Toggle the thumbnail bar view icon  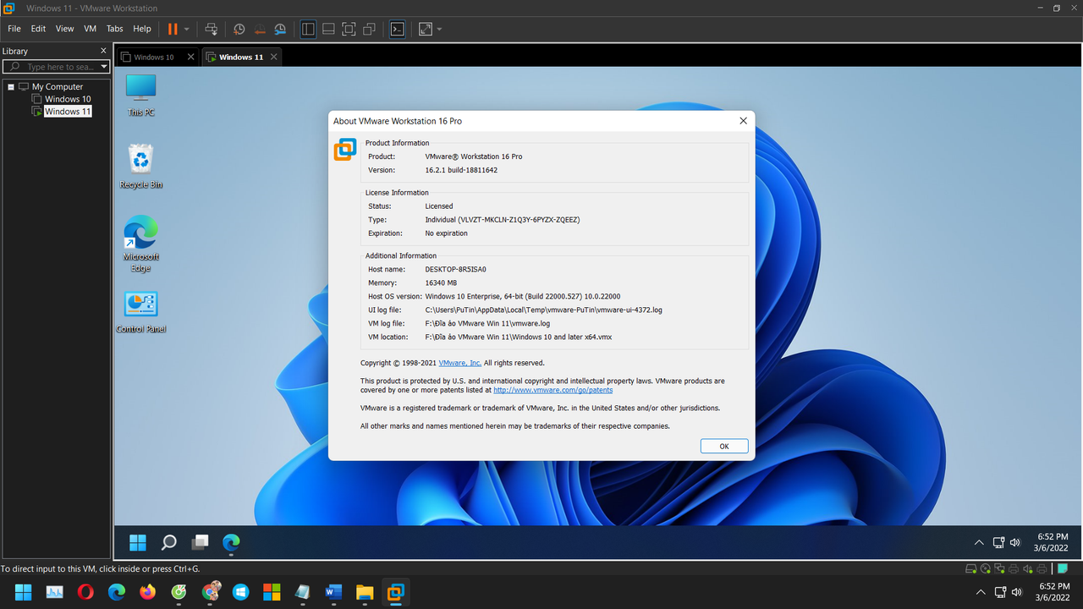pos(328,29)
